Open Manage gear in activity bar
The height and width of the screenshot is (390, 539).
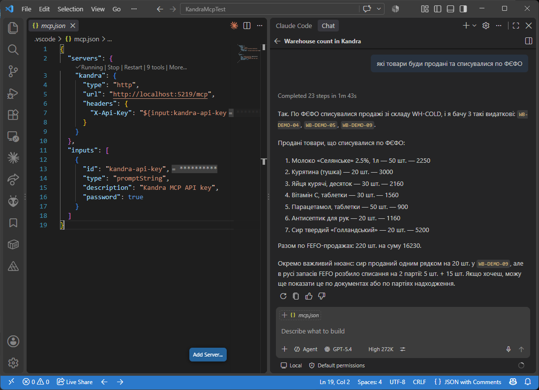pyautogui.click(x=13, y=363)
